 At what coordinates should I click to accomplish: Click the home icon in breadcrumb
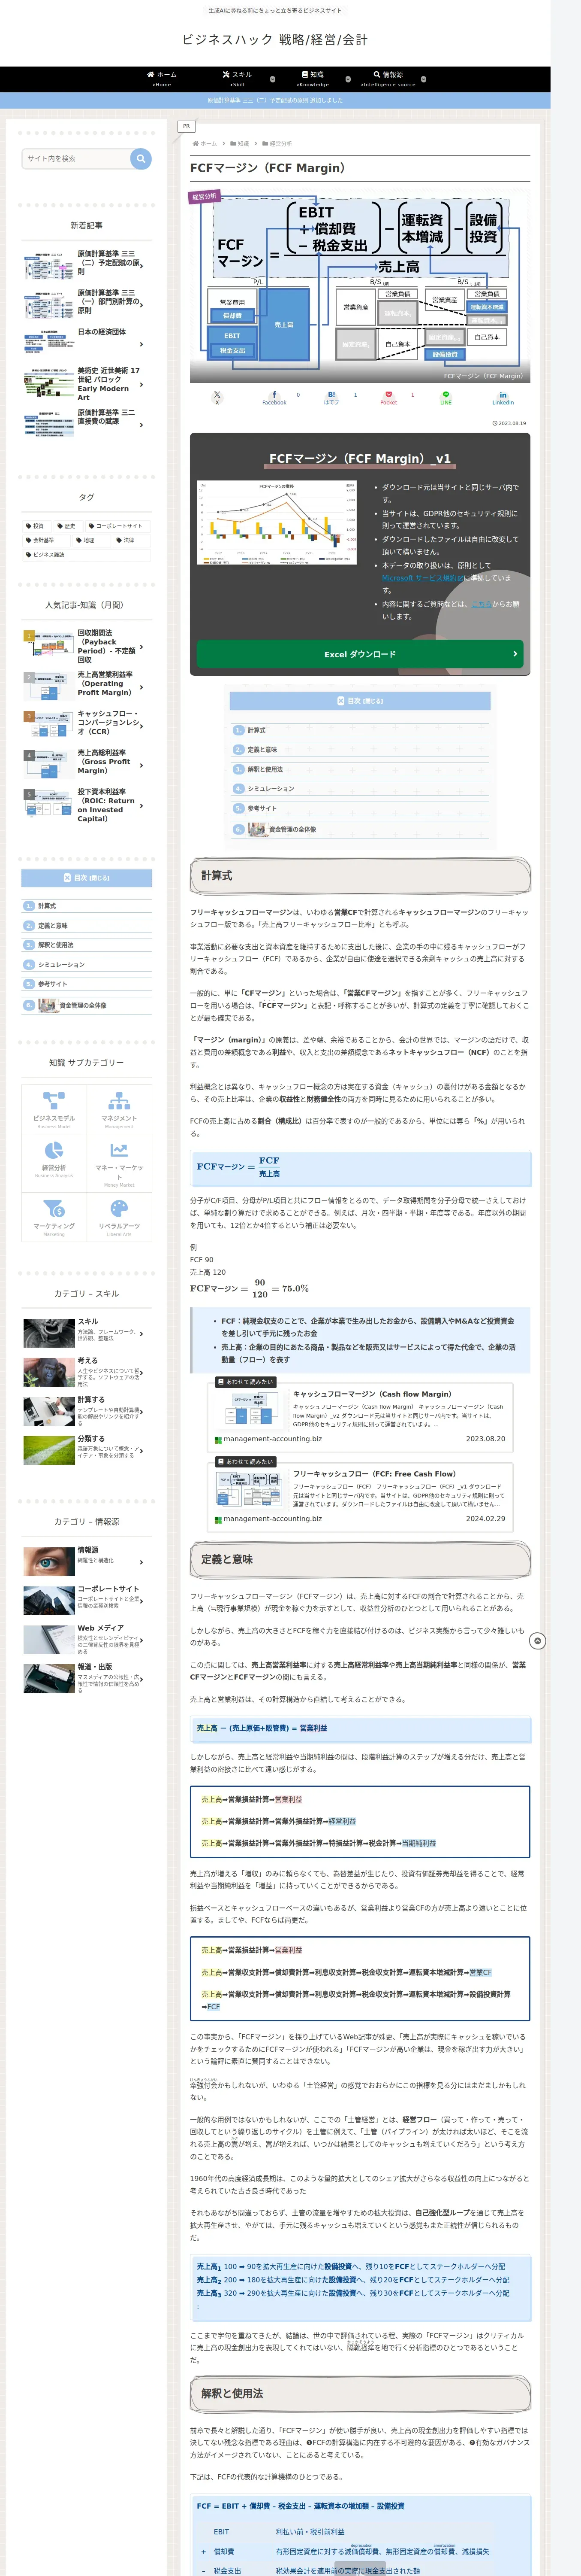click(x=195, y=144)
